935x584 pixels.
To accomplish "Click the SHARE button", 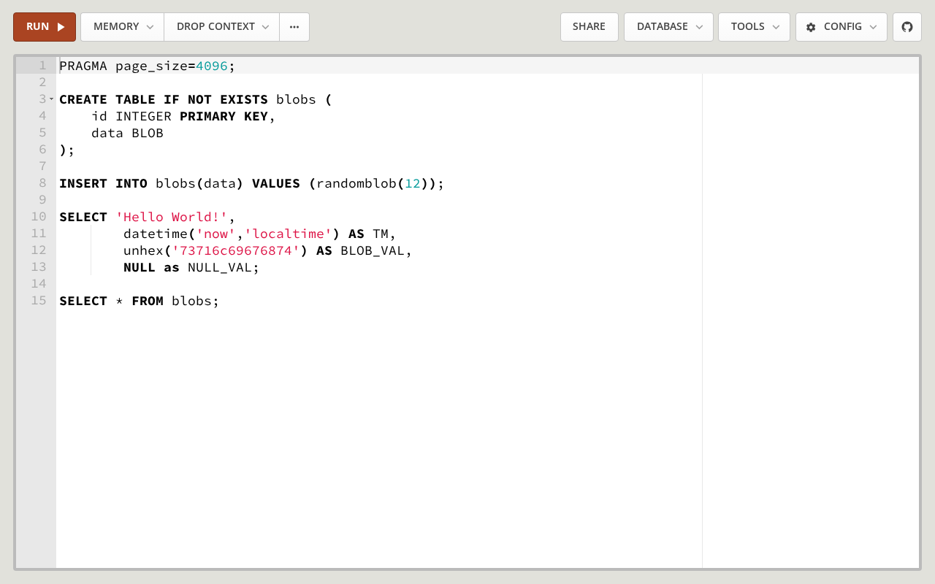I will [589, 27].
